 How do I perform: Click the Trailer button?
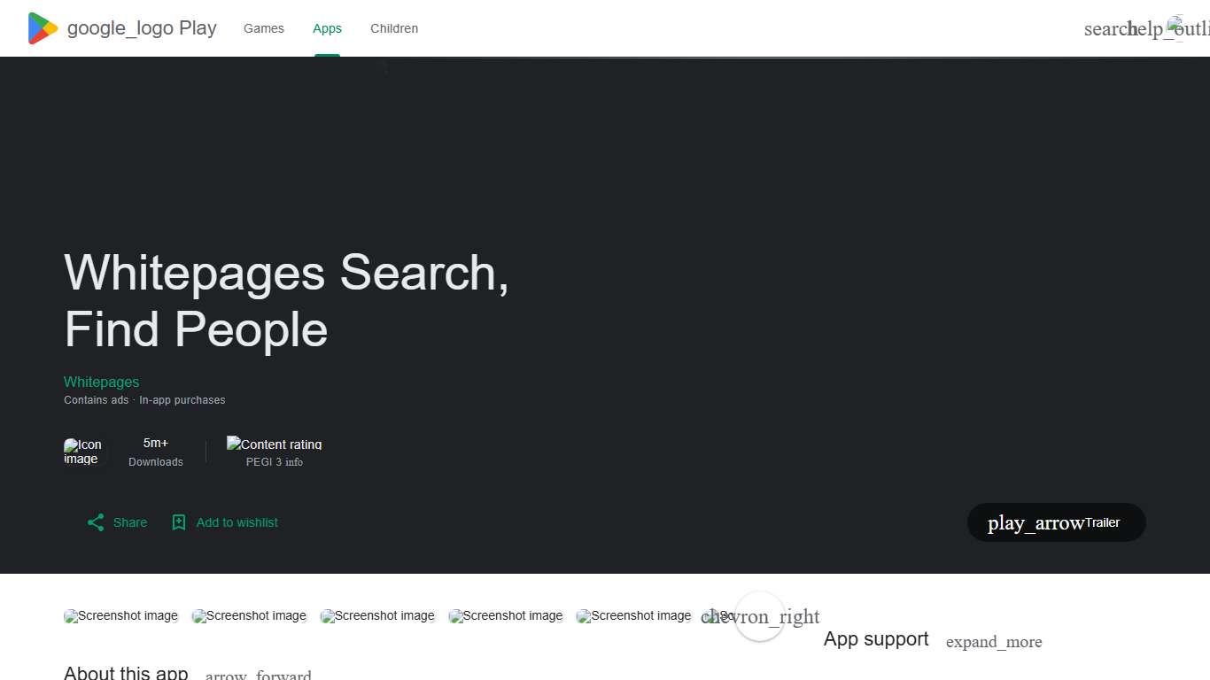click(1056, 522)
